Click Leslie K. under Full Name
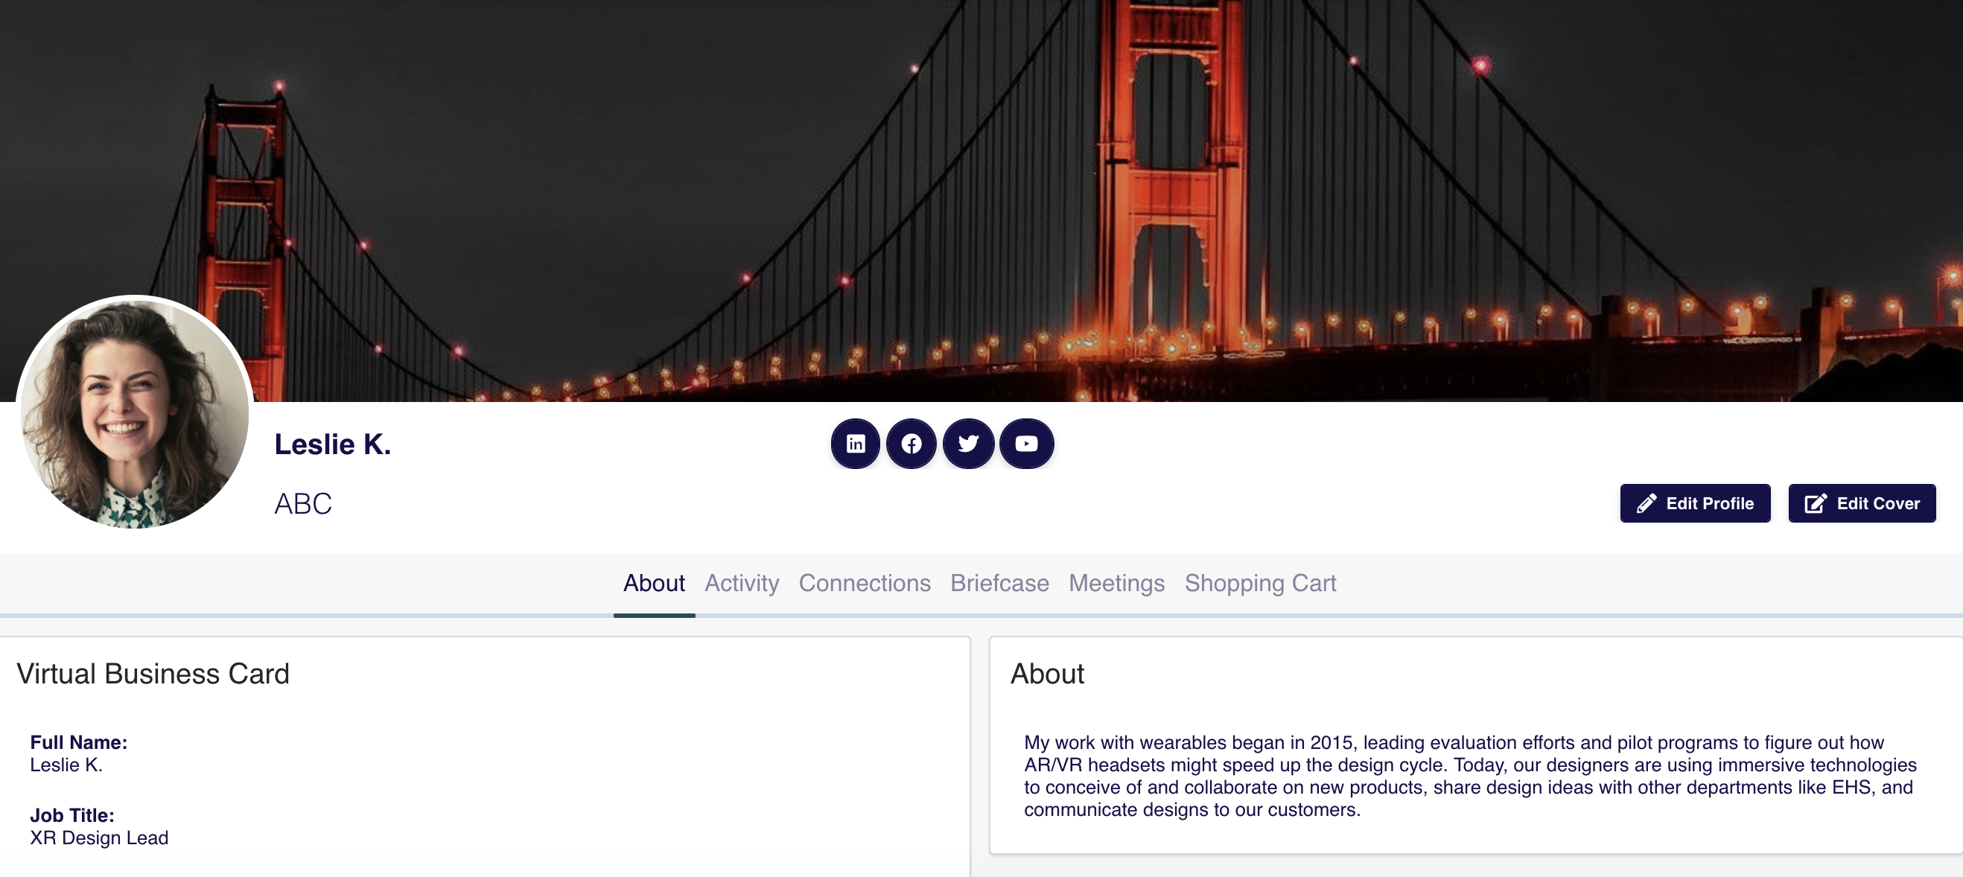The width and height of the screenshot is (1963, 877). (66, 765)
